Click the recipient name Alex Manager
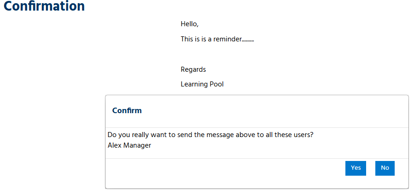Screen dimensions: 420x195 tap(129, 145)
